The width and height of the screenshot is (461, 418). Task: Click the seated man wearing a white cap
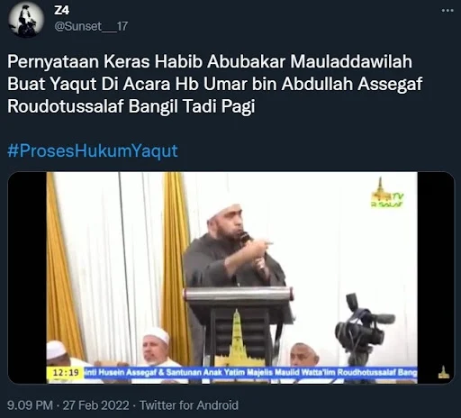click(x=155, y=347)
